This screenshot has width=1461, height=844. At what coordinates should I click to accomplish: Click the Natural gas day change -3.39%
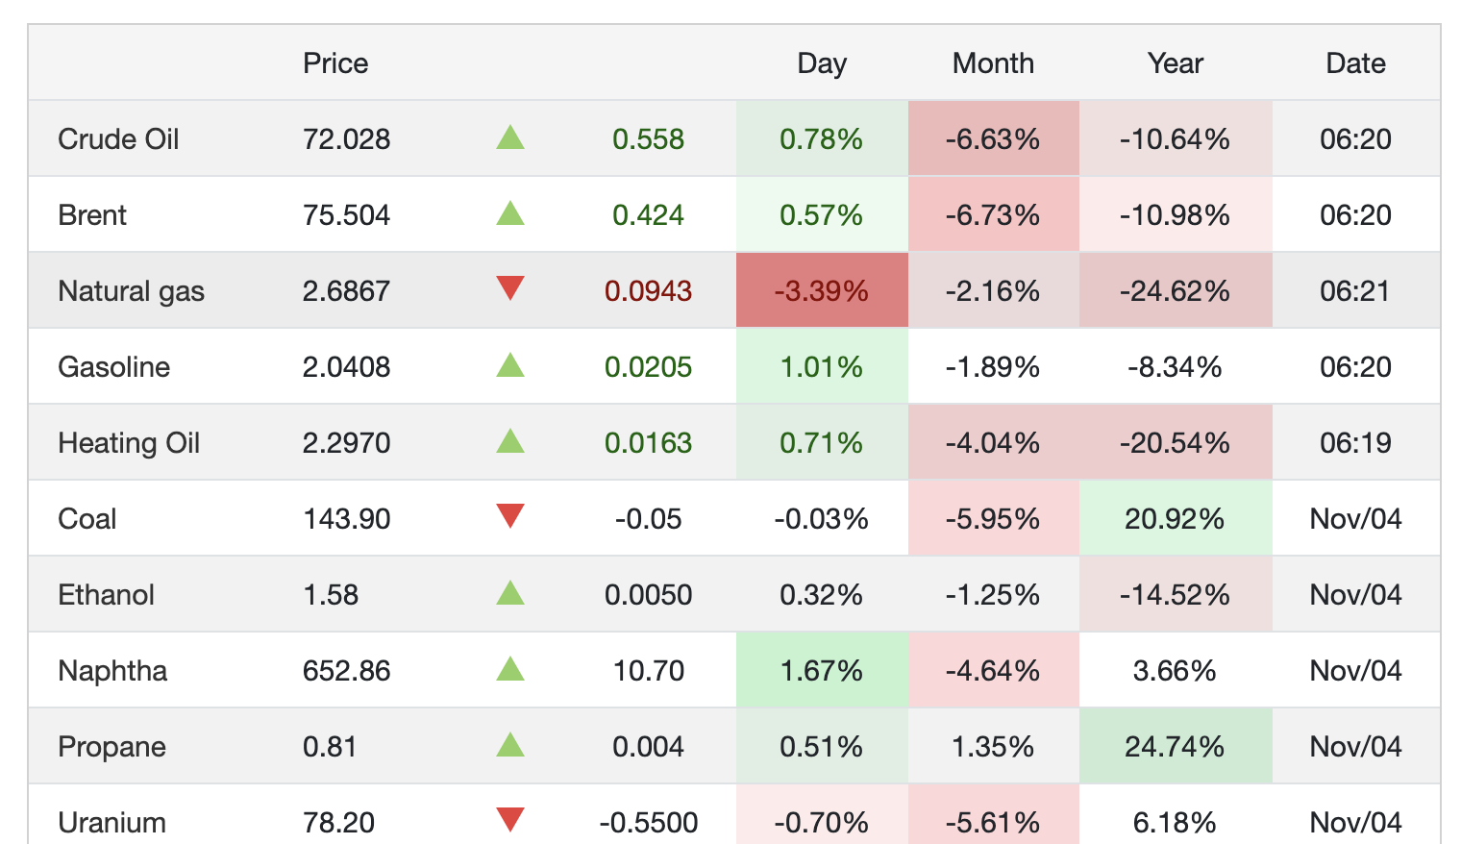(822, 291)
